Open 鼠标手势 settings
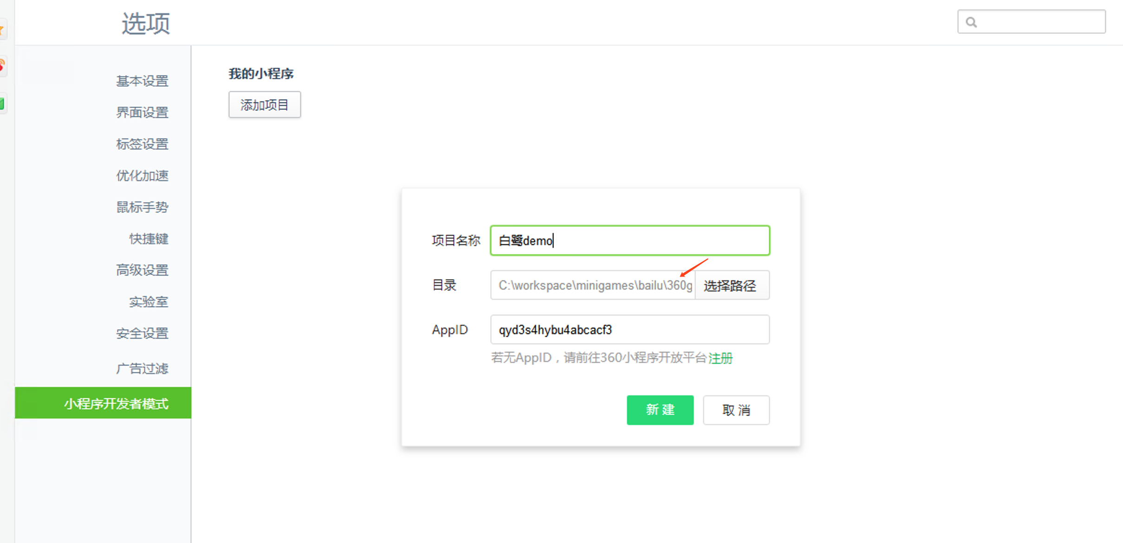Image resolution: width=1123 pixels, height=543 pixels. coord(142,207)
